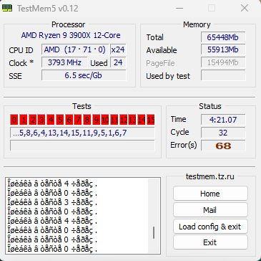Click the red test 10 indicator
Image resolution: width=261 pixels, height=261 pixels.
point(105,120)
